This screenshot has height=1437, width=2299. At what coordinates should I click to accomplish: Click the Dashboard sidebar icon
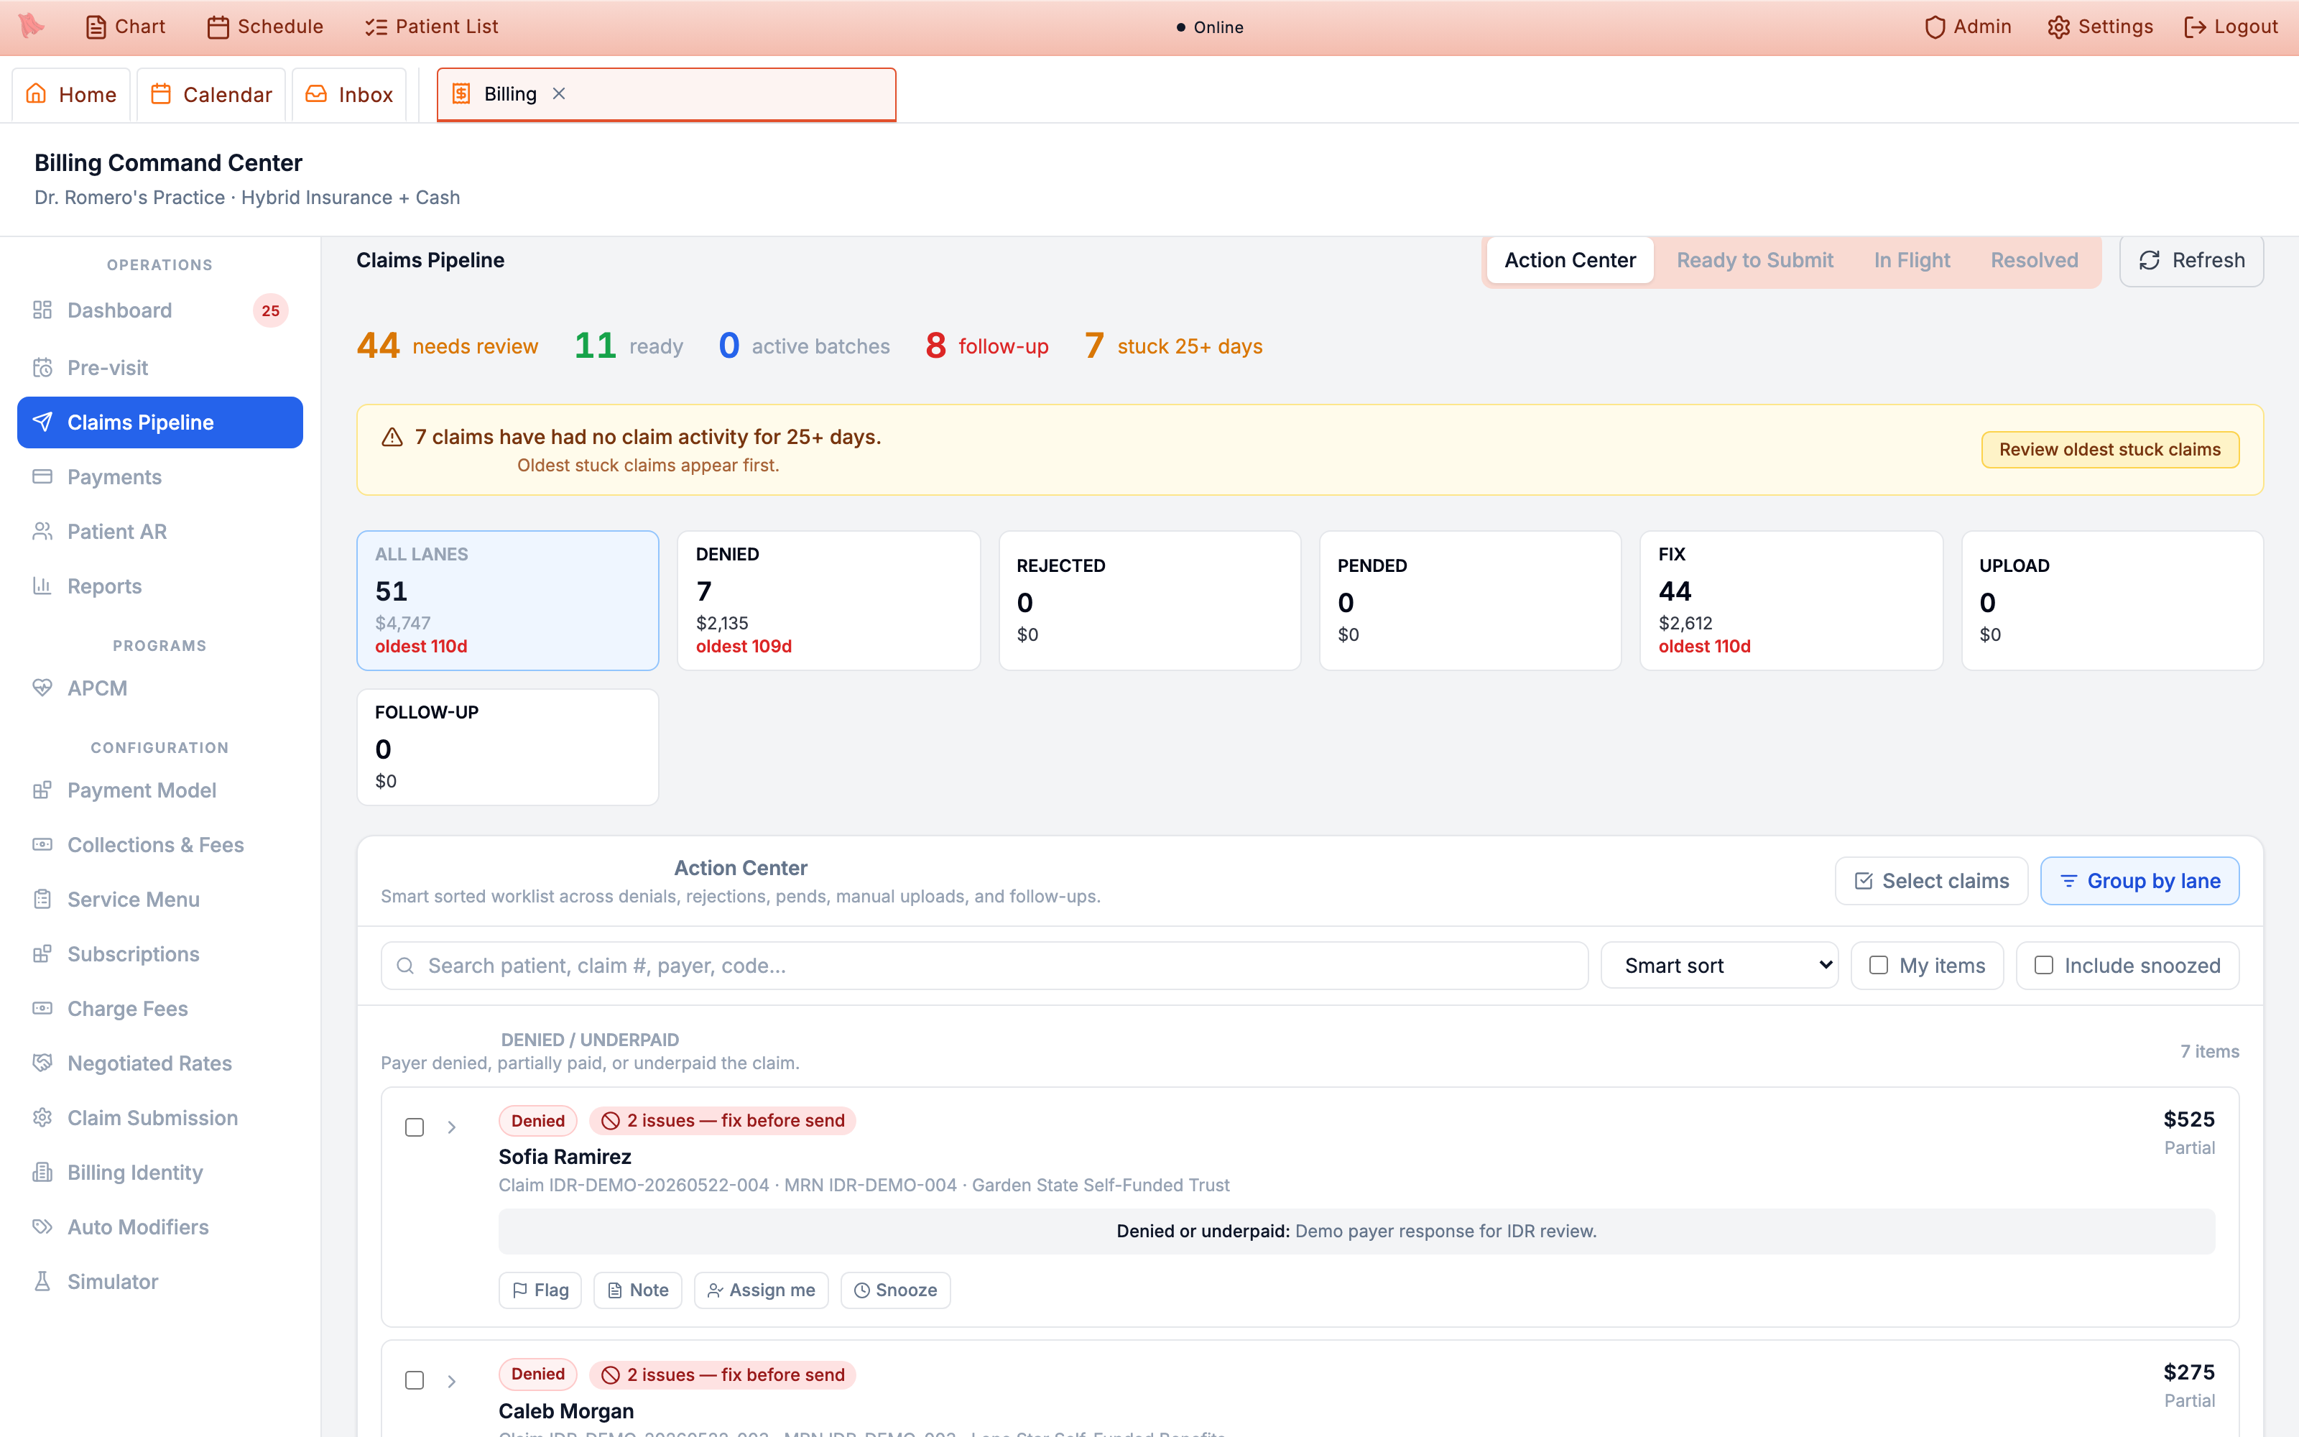(42, 310)
